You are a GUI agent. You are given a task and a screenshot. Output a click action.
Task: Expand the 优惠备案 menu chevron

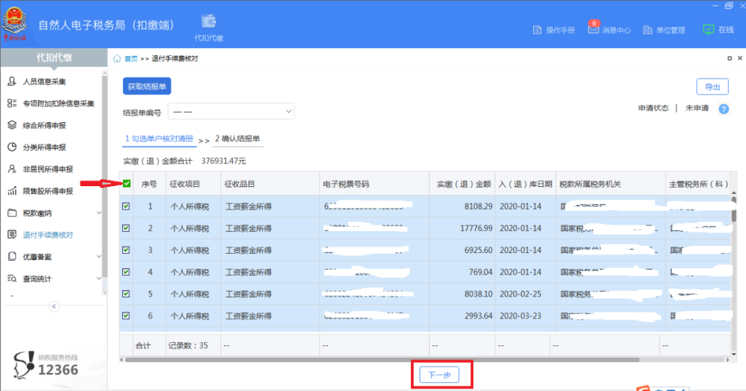(99, 257)
